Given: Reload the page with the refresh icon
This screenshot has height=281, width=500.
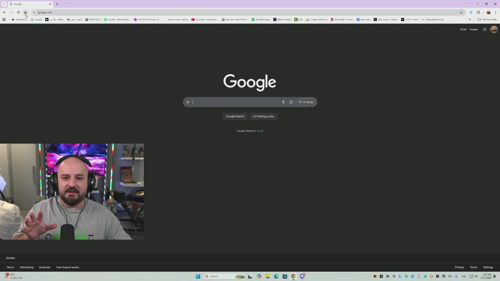Looking at the screenshot, I should [x=18, y=12].
